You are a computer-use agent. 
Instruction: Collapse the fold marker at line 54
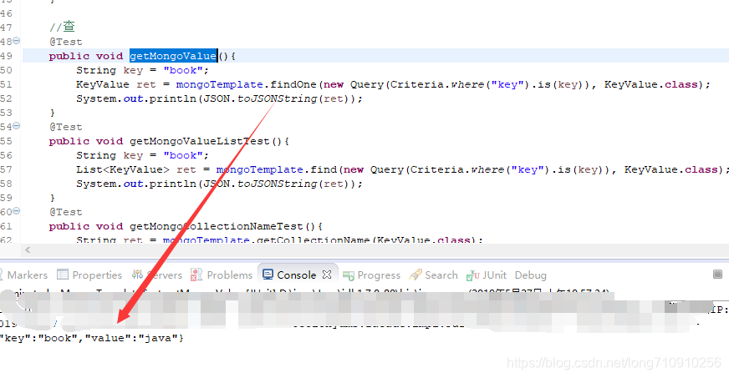pos(17,126)
